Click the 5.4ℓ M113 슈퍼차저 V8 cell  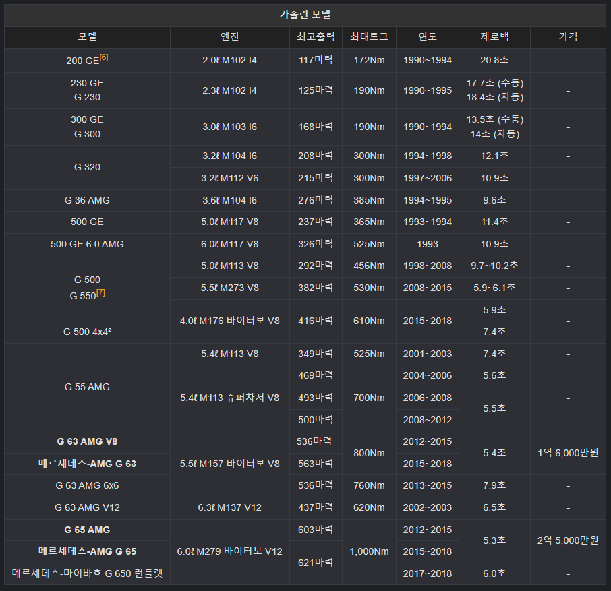click(229, 398)
